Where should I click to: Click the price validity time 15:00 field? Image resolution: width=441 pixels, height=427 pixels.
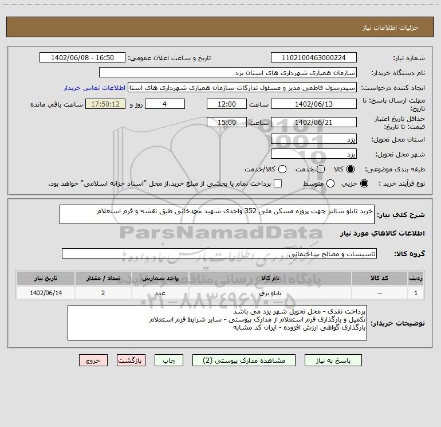227,122
